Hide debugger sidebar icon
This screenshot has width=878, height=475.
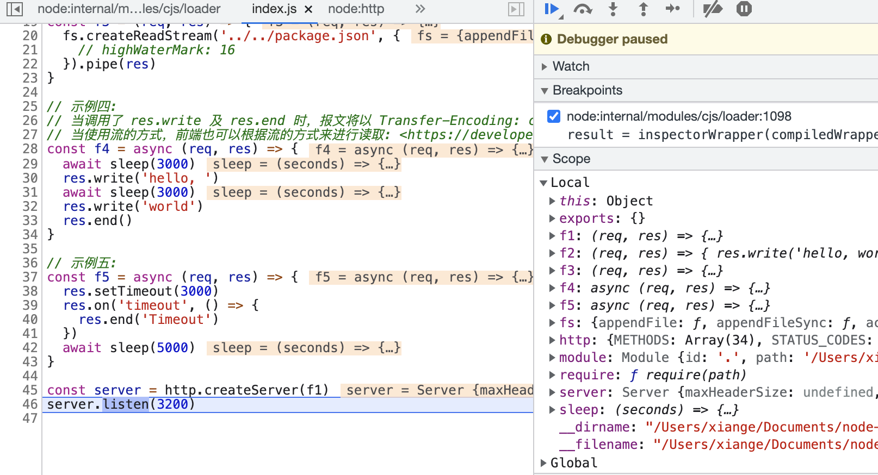point(516,9)
